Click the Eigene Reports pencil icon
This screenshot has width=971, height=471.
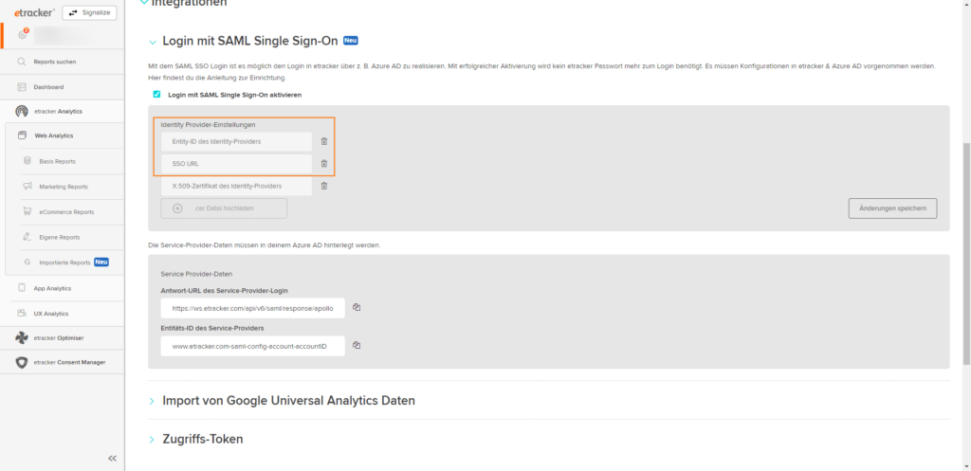point(27,237)
